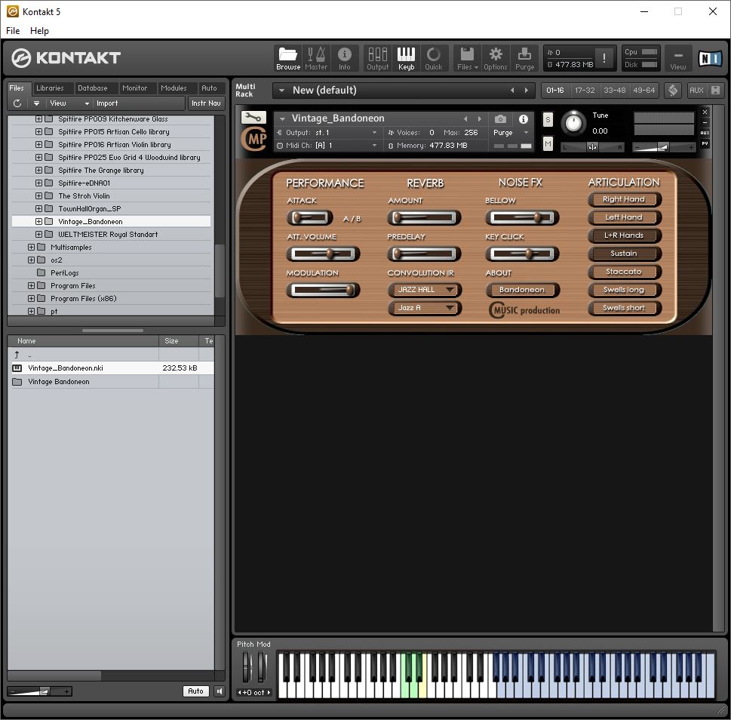Toggle the AUX sends button
Screen dimensions: 731x720
696,90
